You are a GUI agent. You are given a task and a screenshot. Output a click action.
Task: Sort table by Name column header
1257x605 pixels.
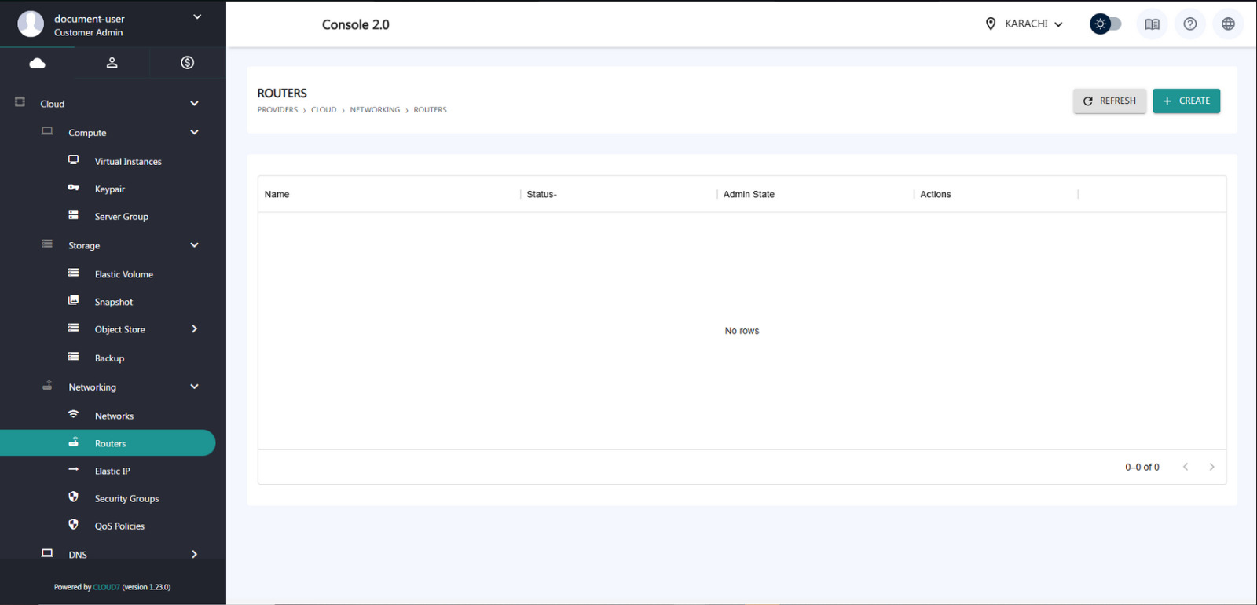pyautogui.click(x=277, y=195)
